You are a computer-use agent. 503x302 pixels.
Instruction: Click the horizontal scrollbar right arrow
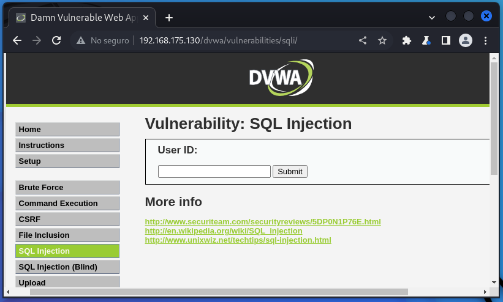[485, 292]
